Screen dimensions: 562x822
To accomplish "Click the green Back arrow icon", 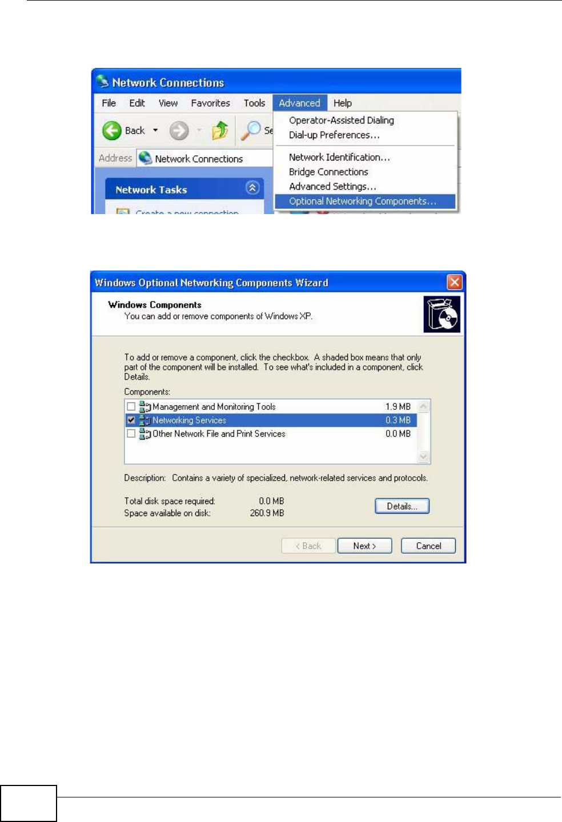I will [x=112, y=131].
